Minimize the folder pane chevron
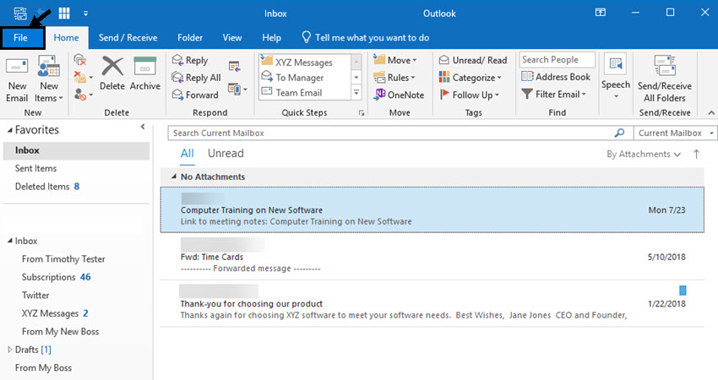 (x=143, y=127)
